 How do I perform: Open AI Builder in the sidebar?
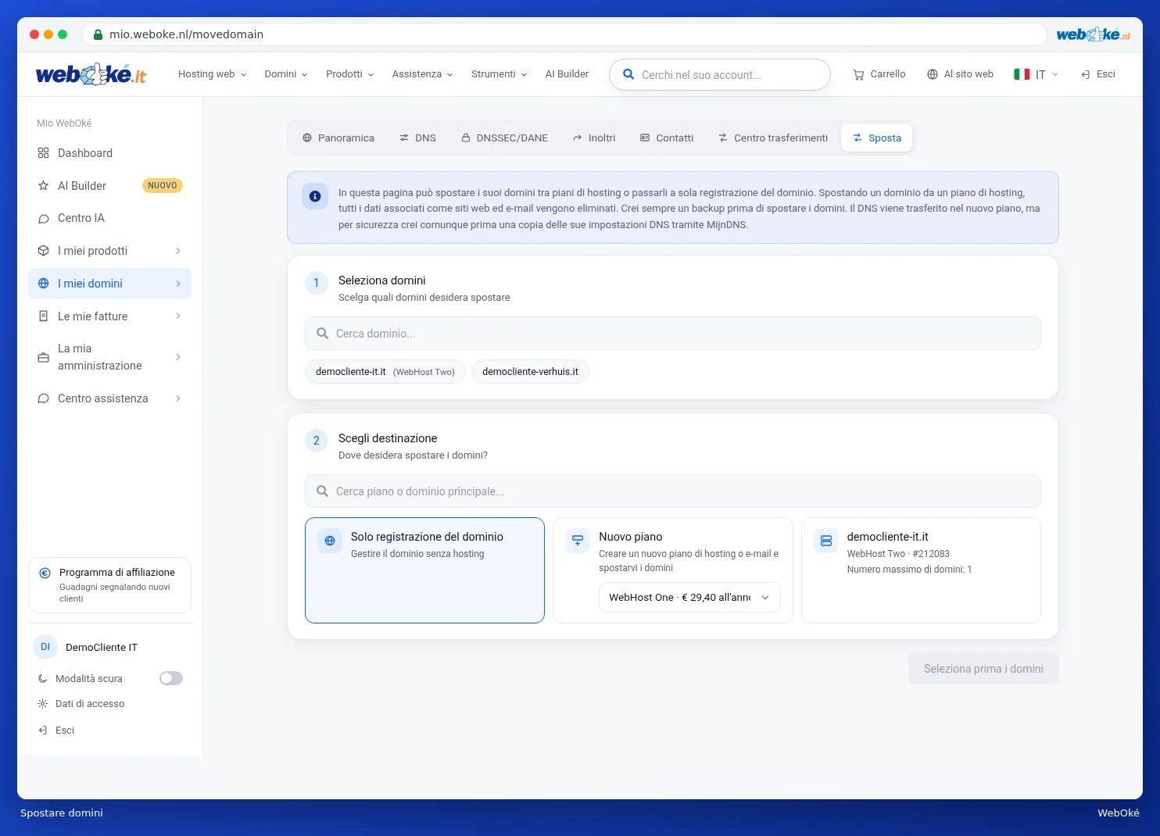(109, 186)
